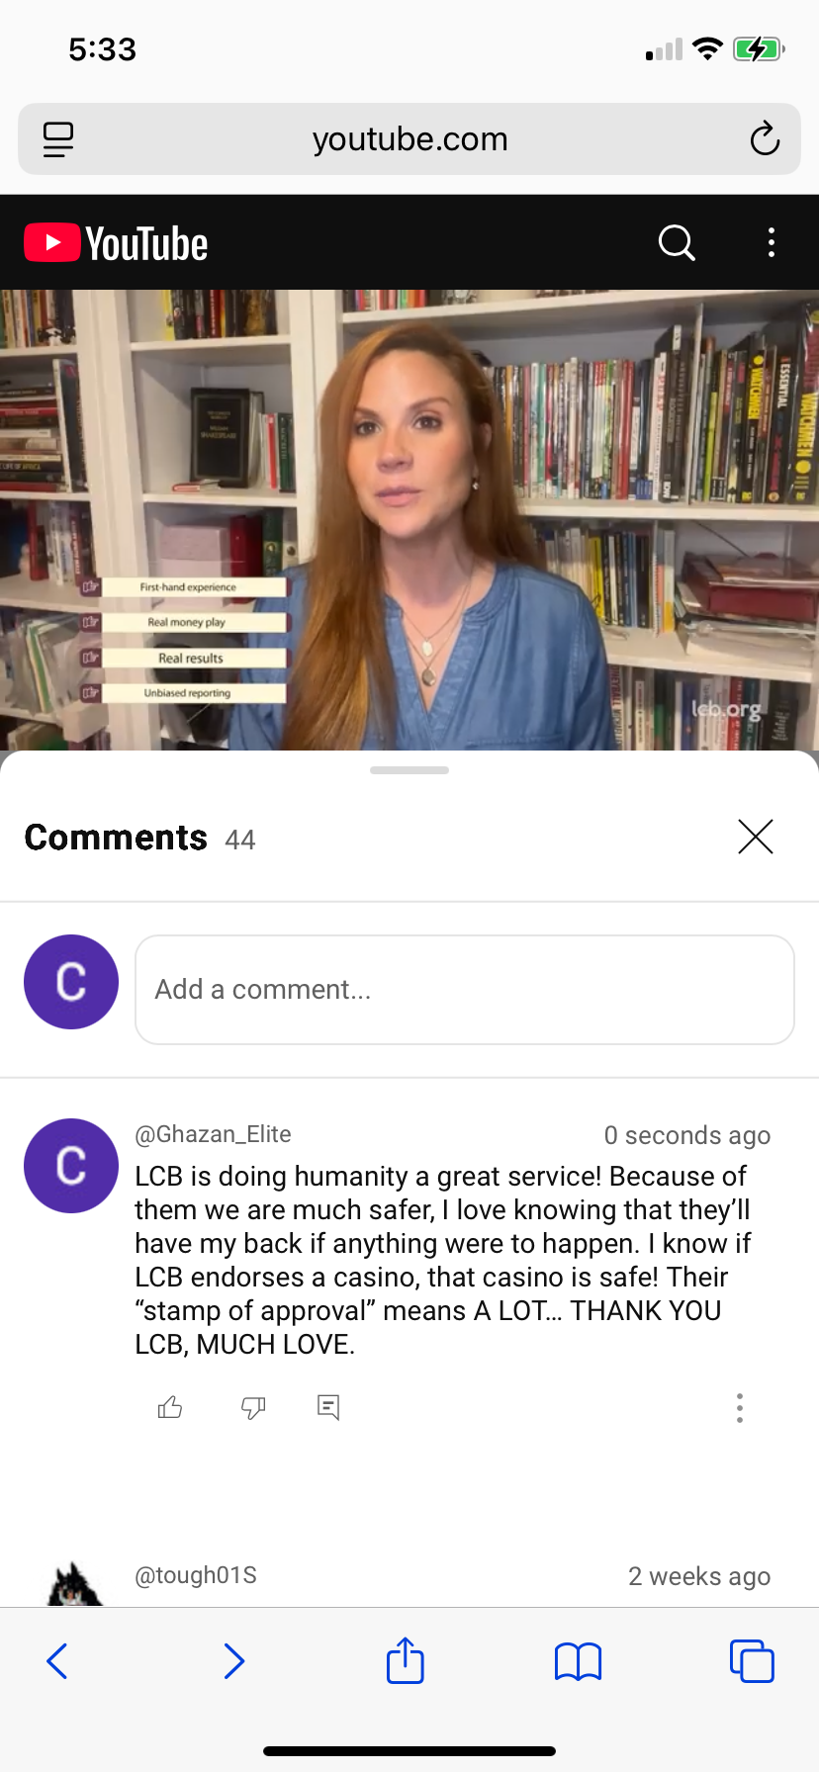The height and width of the screenshot is (1772, 819).
Task: Reply to the Ghazan_Elite comment
Action: (x=328, y=1407)
